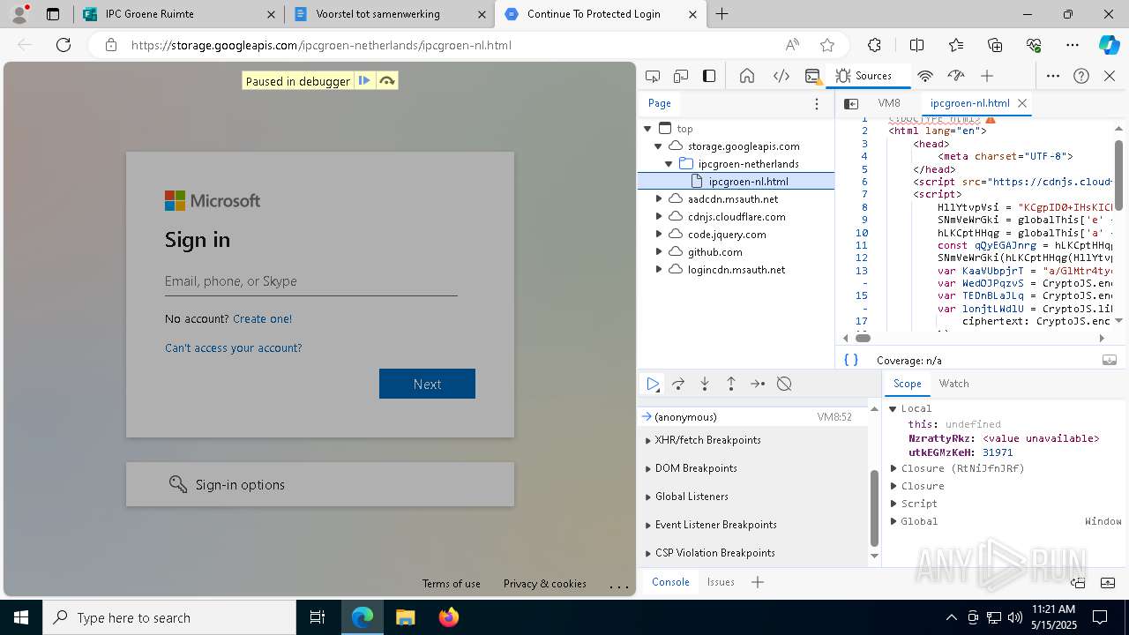Image resolution: width=1129 pixels, height=635 pixels.
Task: Click the pretty print braces icon
Action: 851,360
